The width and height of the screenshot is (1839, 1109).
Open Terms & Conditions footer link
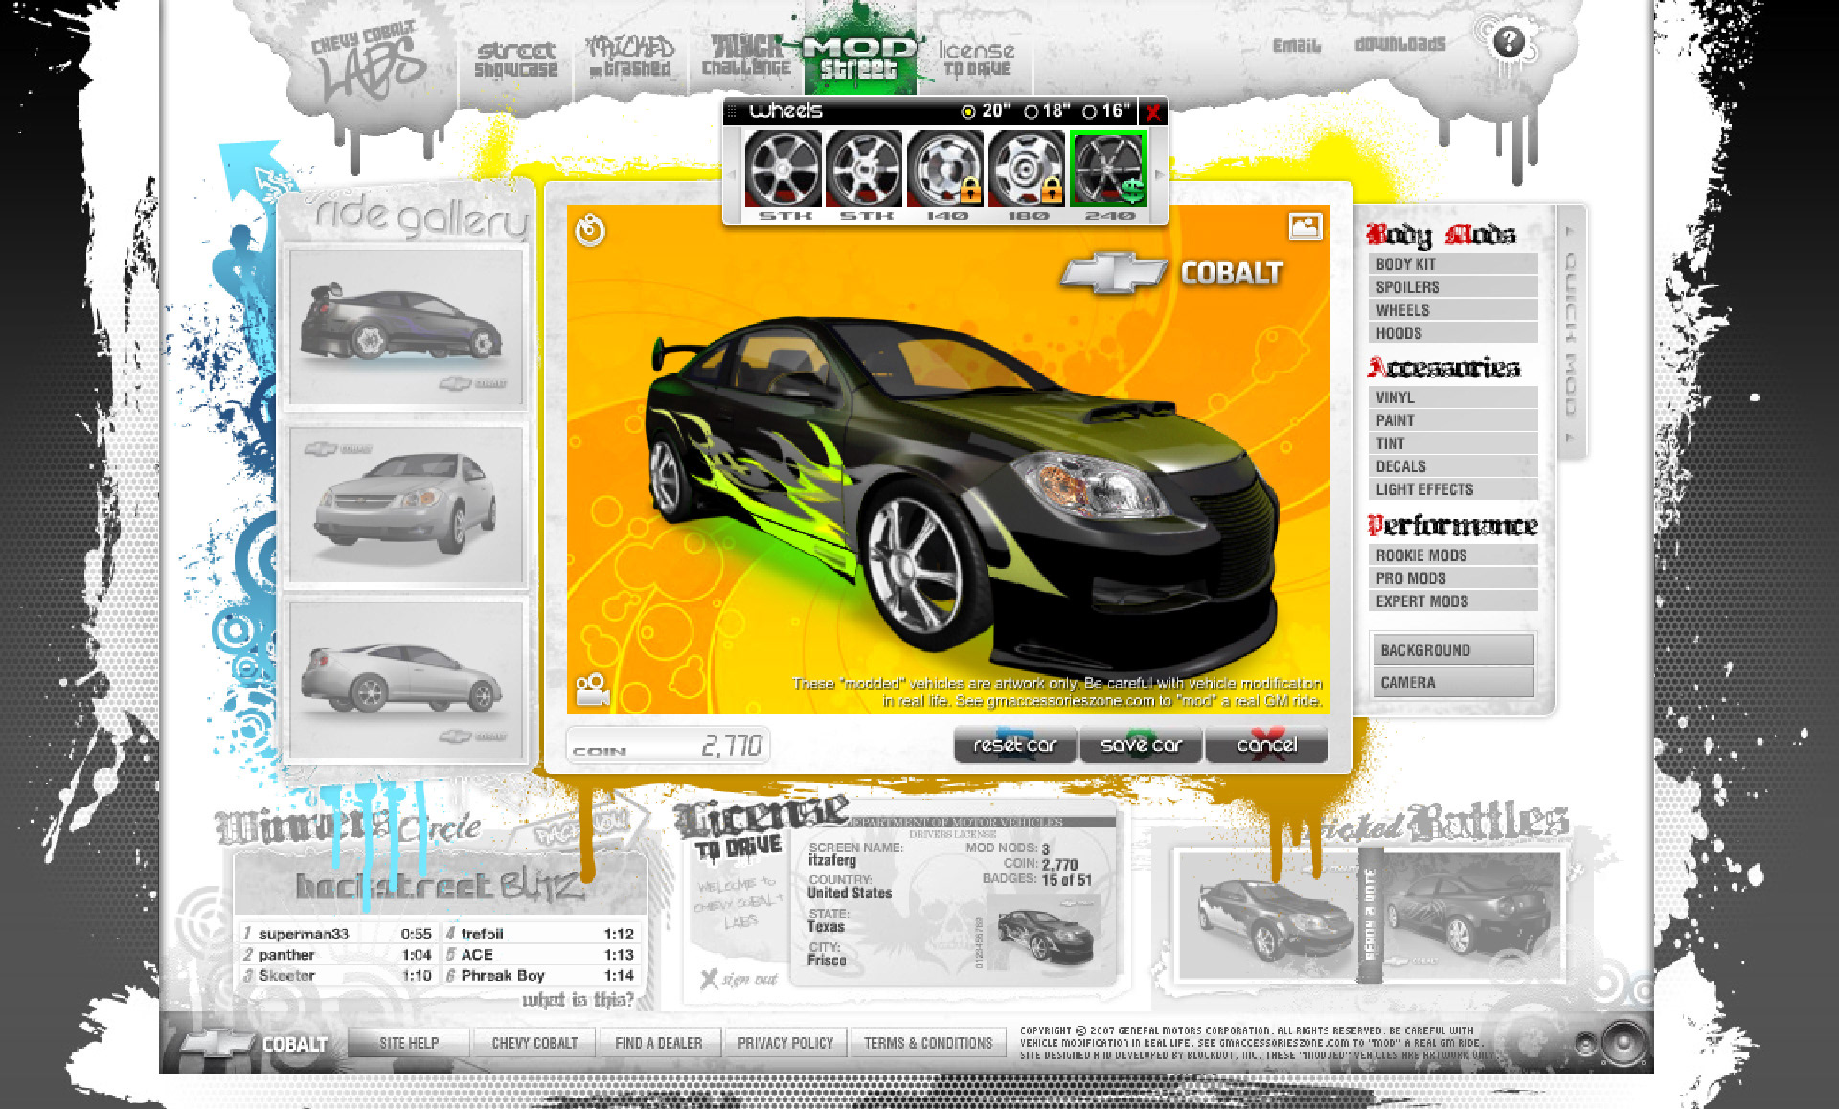tap(928, 1043)
